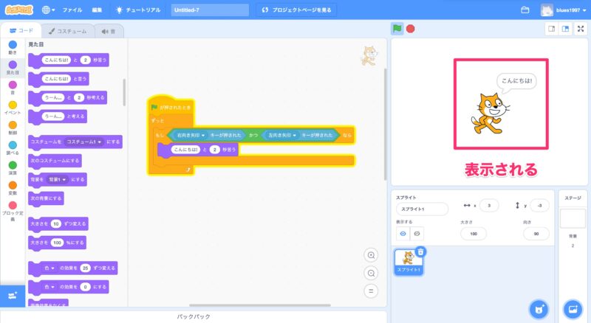Open the add extension button
This screenshot has width=591, height=323.
click(13, 295)
